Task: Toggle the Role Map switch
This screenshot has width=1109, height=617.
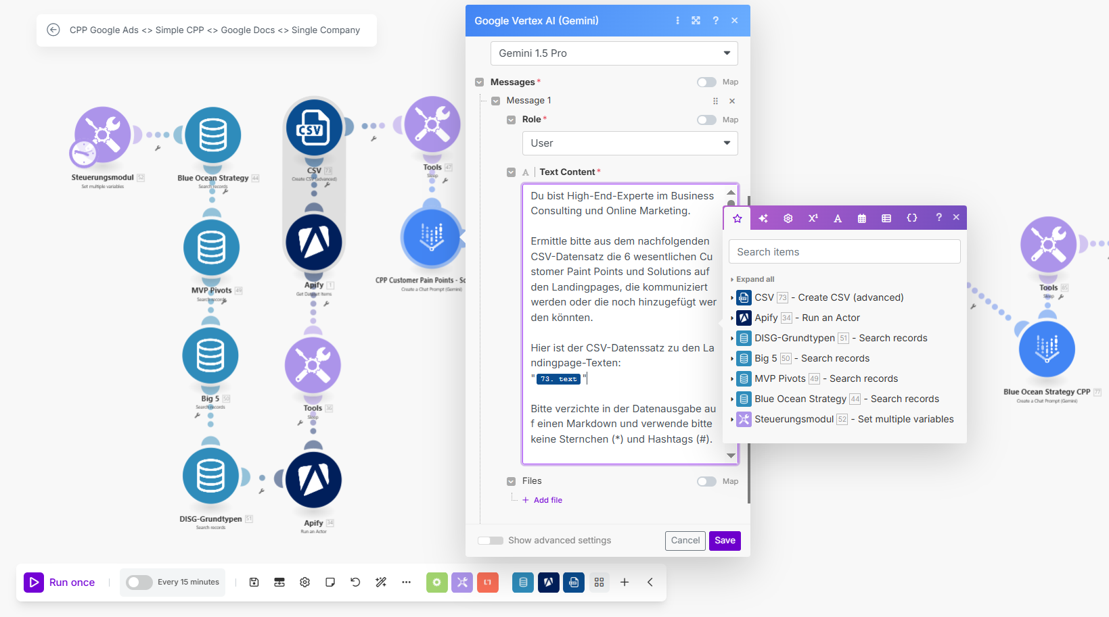Action: coord(706,120)
